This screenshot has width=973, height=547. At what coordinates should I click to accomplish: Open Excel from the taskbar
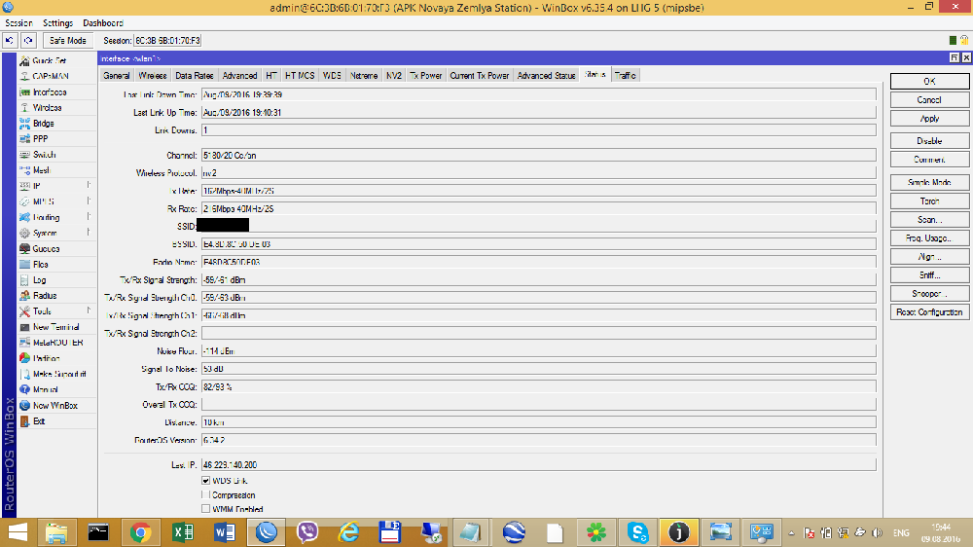183,532
